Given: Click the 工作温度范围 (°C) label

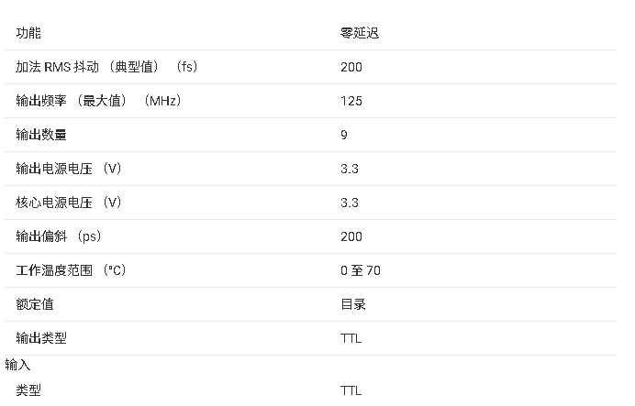Looking at the screenshot, I should pos(71,270).
